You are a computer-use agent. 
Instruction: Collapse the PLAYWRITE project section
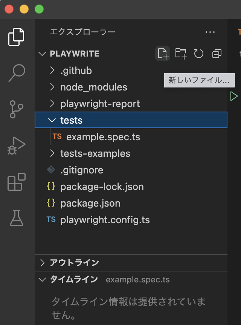pyautogui.click(x=42, y=54)
